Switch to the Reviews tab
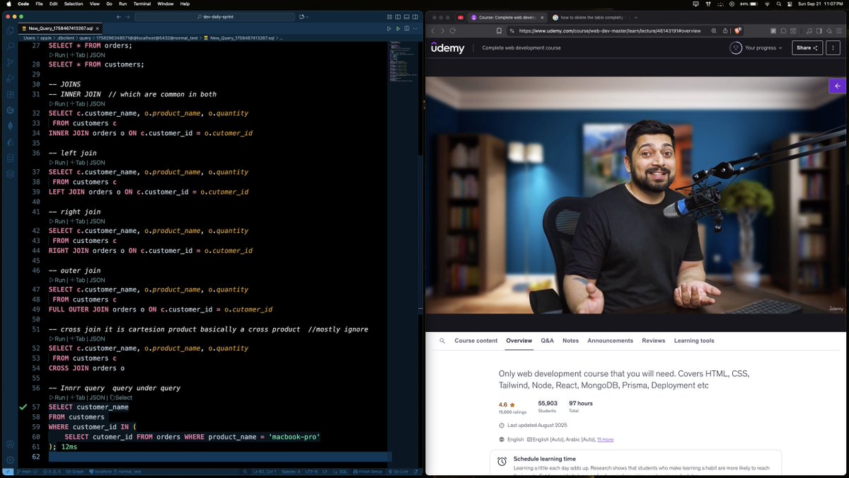This screenshot has width=849, height=478. [654, 341]
